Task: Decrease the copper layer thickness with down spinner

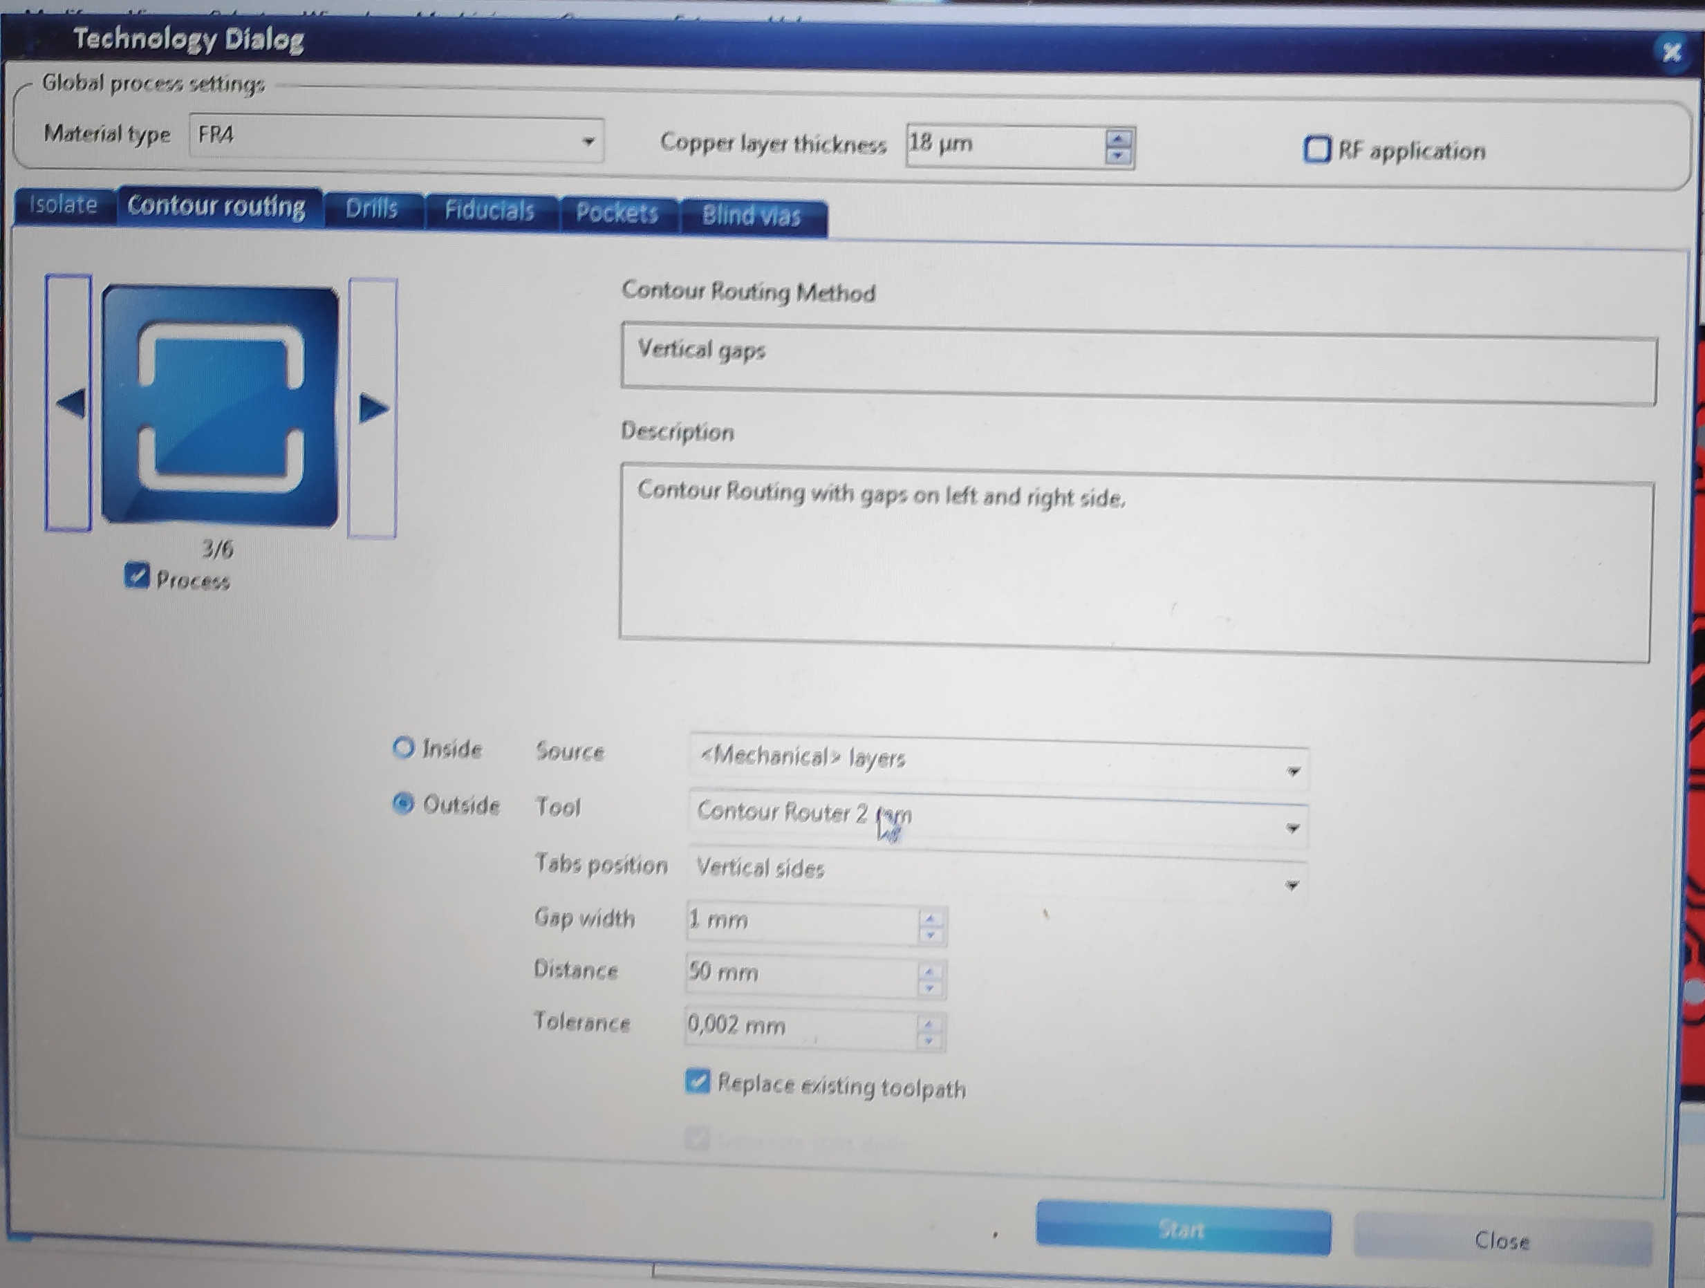Action: click(x=1118, y=156)
